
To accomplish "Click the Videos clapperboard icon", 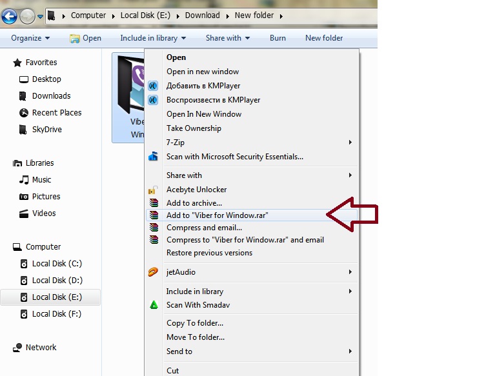I will coord(24,213).
